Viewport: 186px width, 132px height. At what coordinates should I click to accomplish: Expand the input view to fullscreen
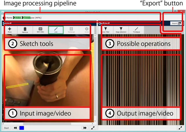click(93, 128)
